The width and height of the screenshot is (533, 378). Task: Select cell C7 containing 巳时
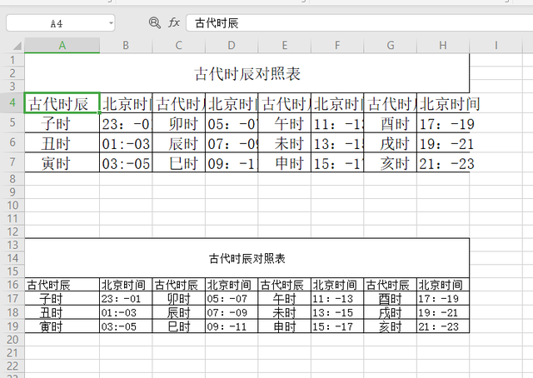tap(179, 162)
